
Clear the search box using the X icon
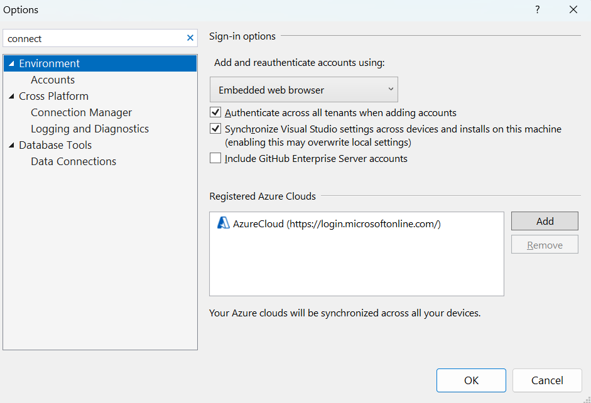[x=190, y=38]
